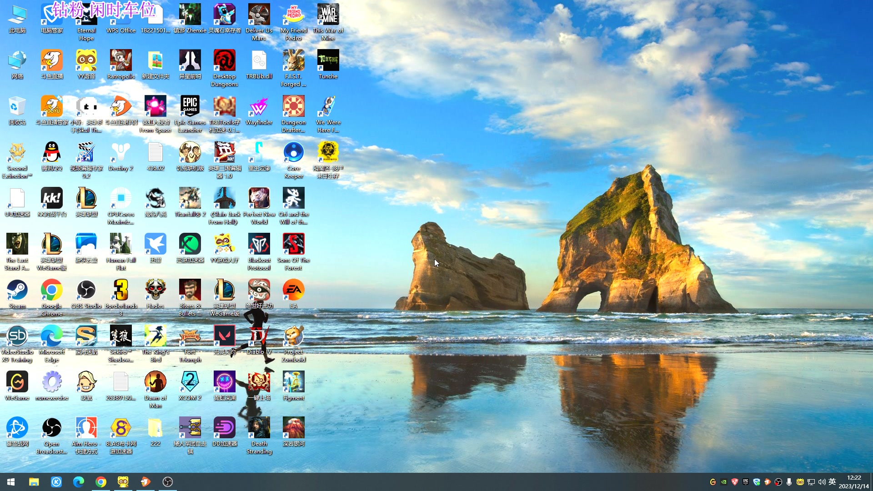Image resolution: width=873 pixels, height=491 pixels.
Task: Select the Desktop Dungeons shortcut
Action: 225,68
